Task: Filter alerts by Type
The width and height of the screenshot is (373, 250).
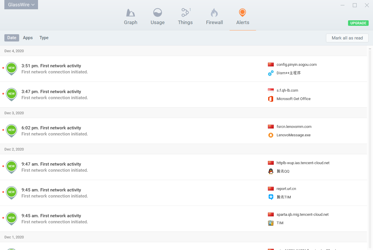Action: pos(44,38)
